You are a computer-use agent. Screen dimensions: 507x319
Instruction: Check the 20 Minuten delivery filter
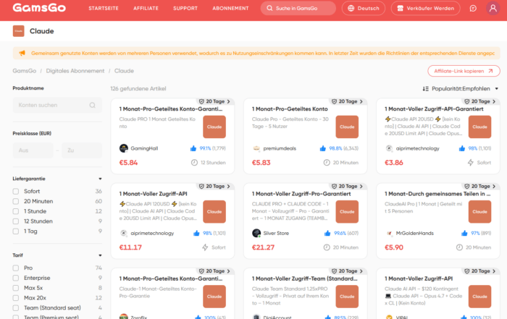(15, 202)
